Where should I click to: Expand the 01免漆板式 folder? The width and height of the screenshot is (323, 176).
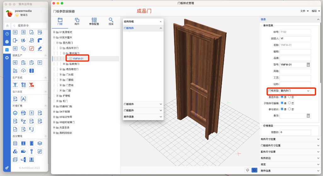54,32
